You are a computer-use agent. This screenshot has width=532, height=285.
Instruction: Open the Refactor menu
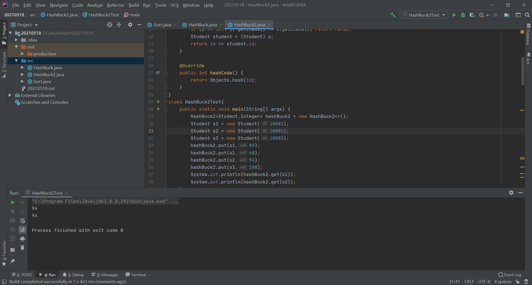(115, 5)
